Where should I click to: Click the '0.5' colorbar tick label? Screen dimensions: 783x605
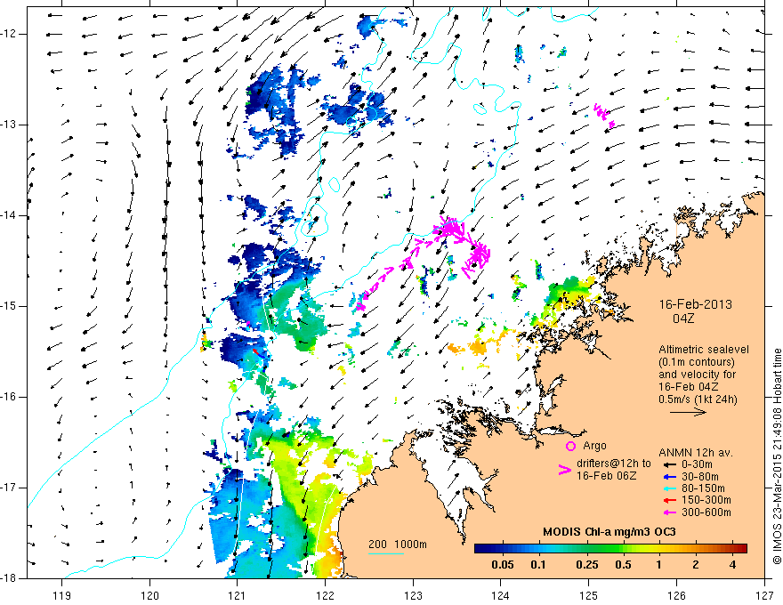623,565
